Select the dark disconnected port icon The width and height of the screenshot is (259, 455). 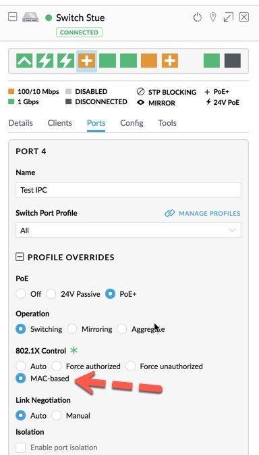point(233,61)
